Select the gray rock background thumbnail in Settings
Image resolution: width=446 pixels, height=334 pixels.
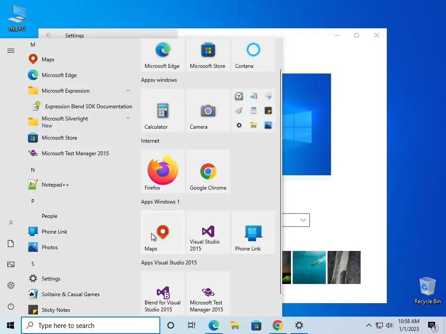tap(344, 267)
